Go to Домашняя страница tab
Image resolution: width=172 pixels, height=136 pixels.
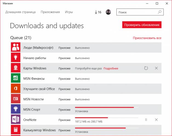[x=20, y=12]
